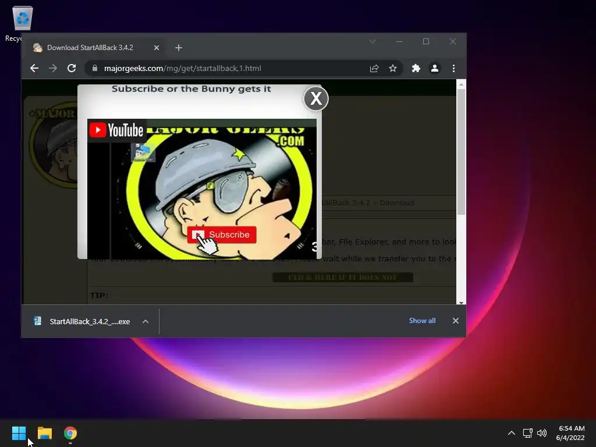Viewport: 596px width, 447px height.
Task: Click the padlock site info icon
Action: click(95, 68)
